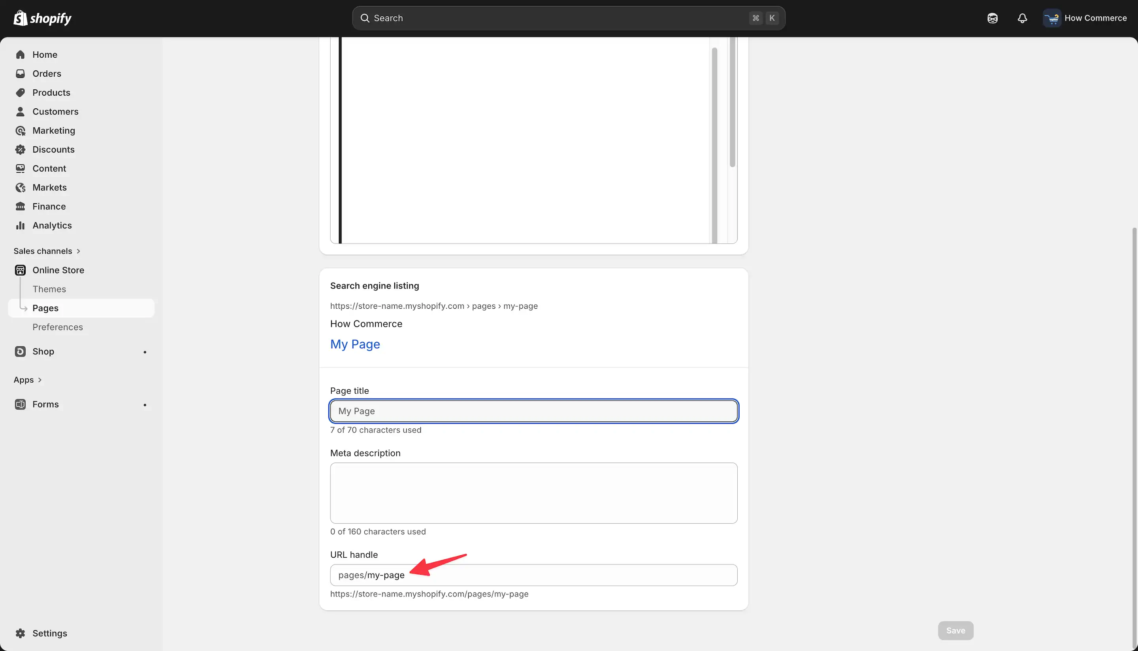Click the Search engine listing heading
Viewport: 1138px width, 651px height.
375,286
